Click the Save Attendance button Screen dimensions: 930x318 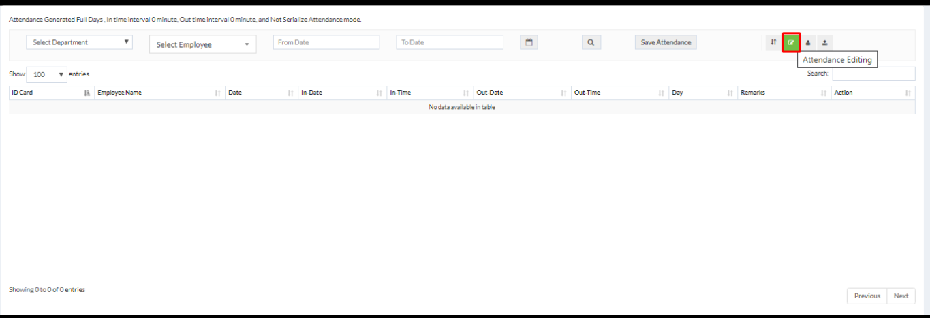click(x=666, y=42)
